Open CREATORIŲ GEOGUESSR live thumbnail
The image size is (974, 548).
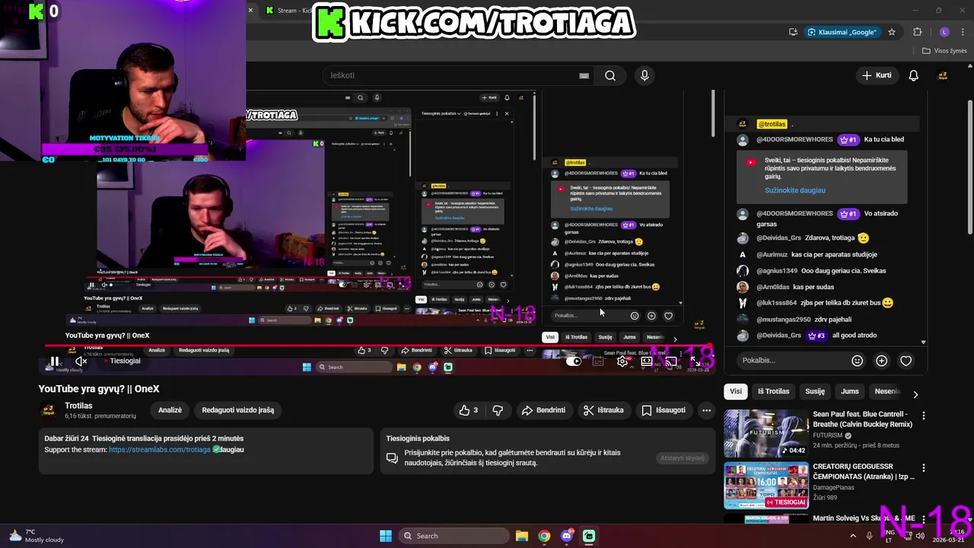pyautogui.click(x=766, y=485)
